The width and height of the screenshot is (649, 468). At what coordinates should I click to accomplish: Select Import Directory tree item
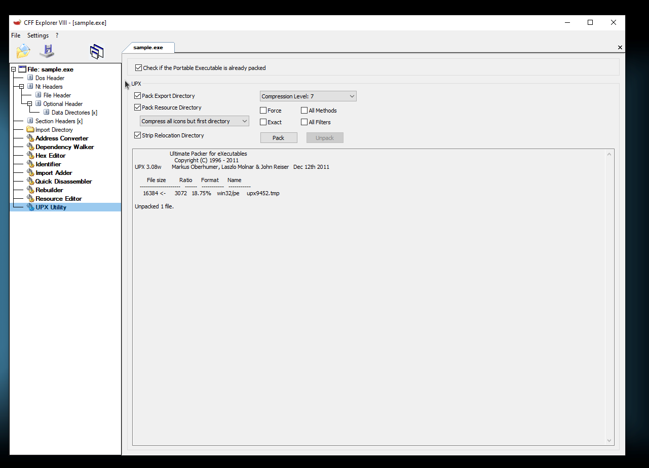pyautogui.click(x=54, y=130)
